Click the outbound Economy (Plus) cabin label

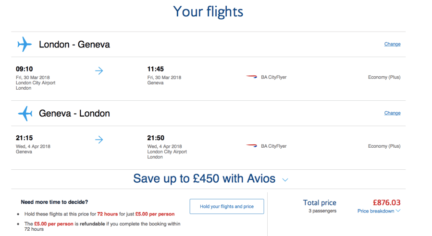coord(384,77)
